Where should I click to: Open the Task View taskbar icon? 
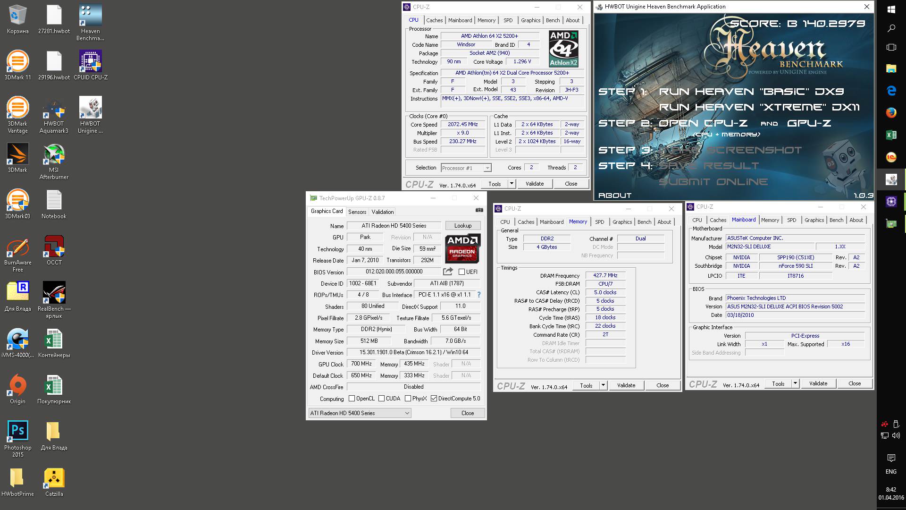(x=891, y=47)
